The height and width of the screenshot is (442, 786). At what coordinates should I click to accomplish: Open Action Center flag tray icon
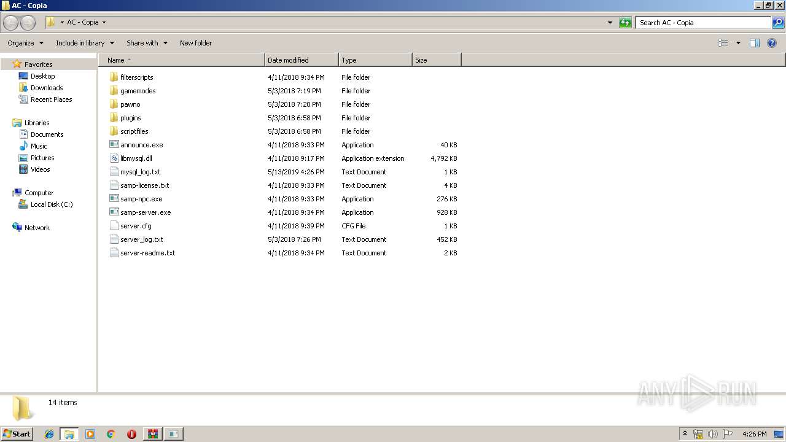click(728, 434)
